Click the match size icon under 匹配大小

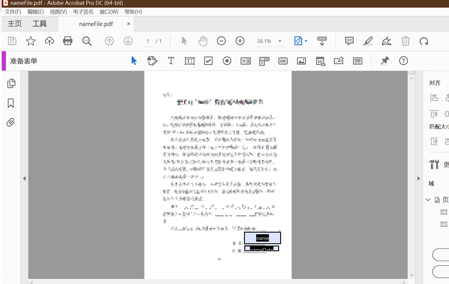pyautogui.click(x=434, y=141)
